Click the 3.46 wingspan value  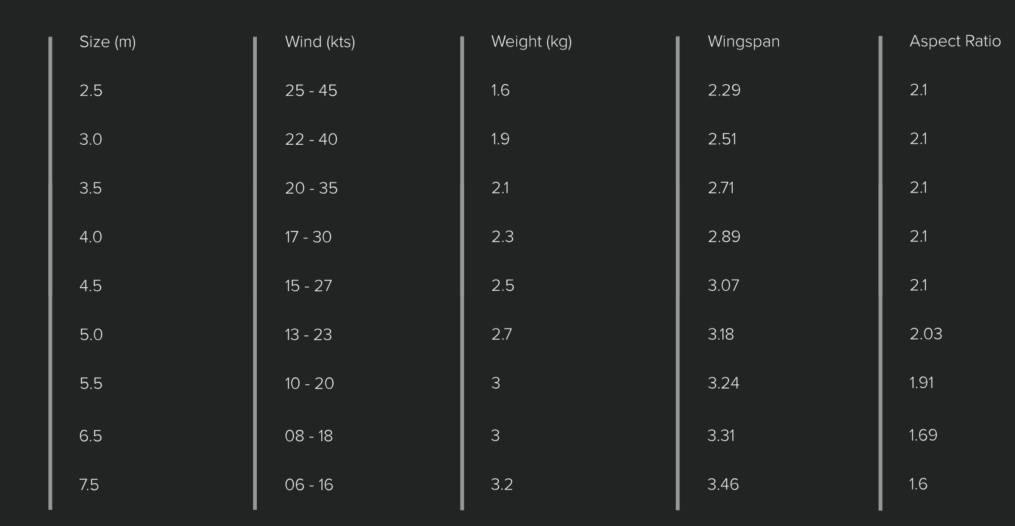click(x=723, y=485)
